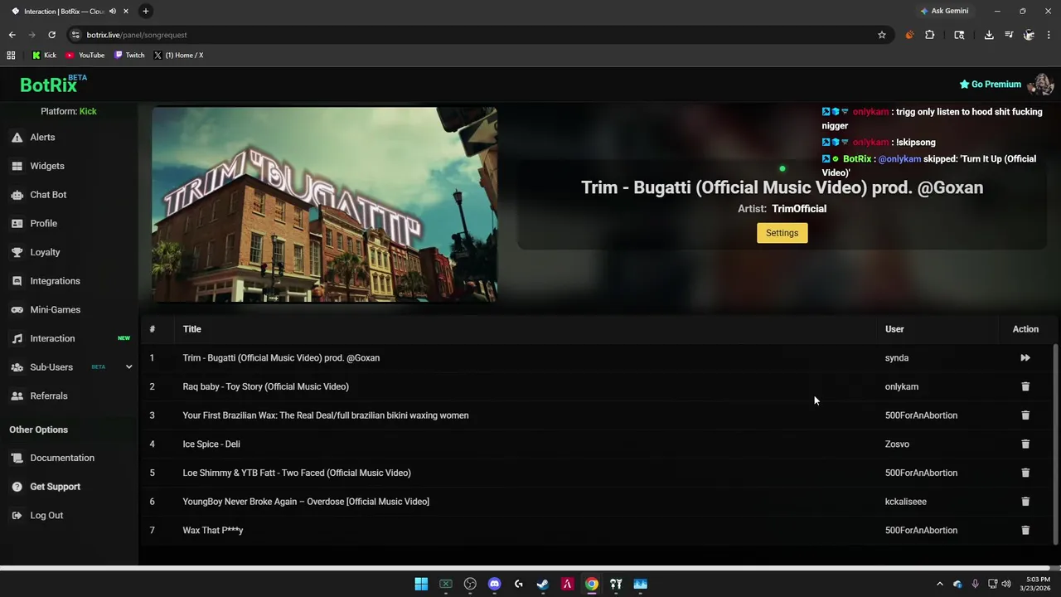Open the user avatar menu

point(1040,85)
